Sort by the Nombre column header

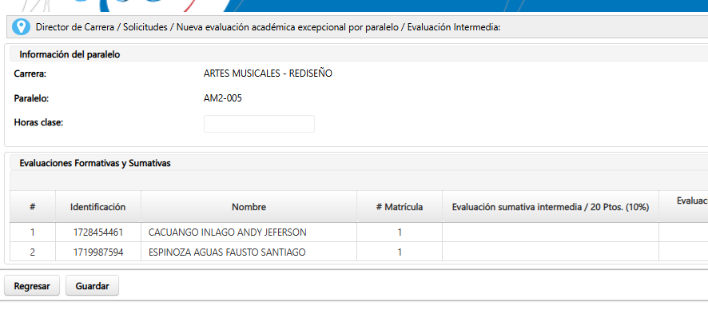(249, 207)
